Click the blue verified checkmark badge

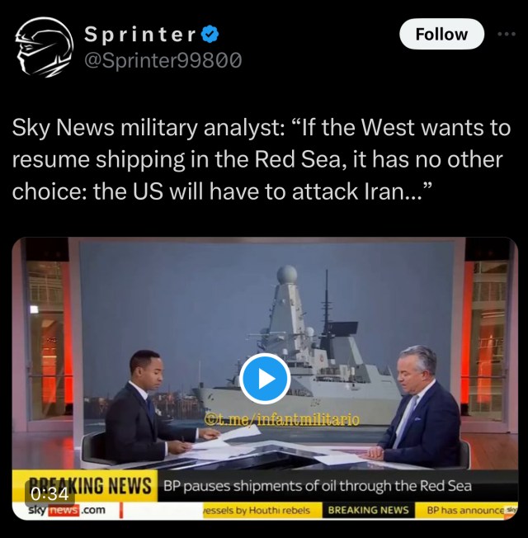point(210,35)
